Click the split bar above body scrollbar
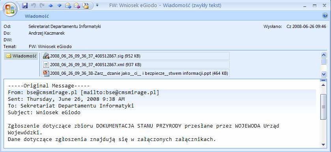Screen dimensions: 331x152 click(323, 80)
